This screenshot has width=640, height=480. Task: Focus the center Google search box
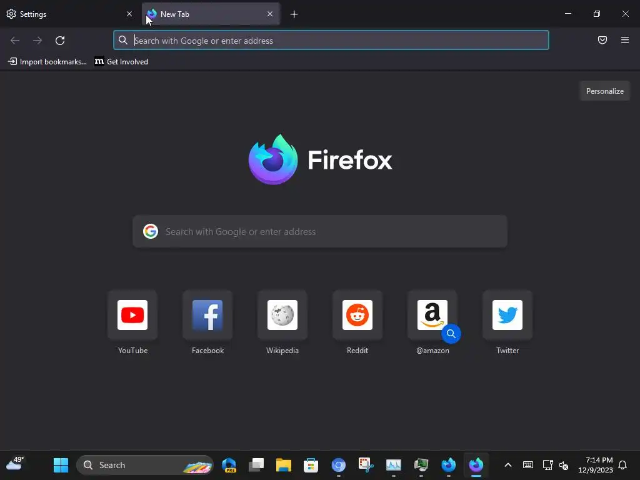point(320,231)
